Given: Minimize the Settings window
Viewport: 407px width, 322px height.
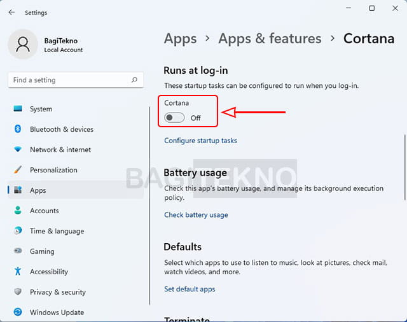Looking at the screenshot, I should 348,8.
